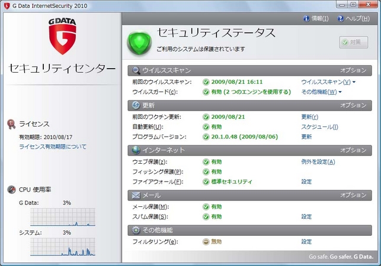Click the update globe icon beside 更新 header
This screenshot has width=381, height=266.
(136, 105)
